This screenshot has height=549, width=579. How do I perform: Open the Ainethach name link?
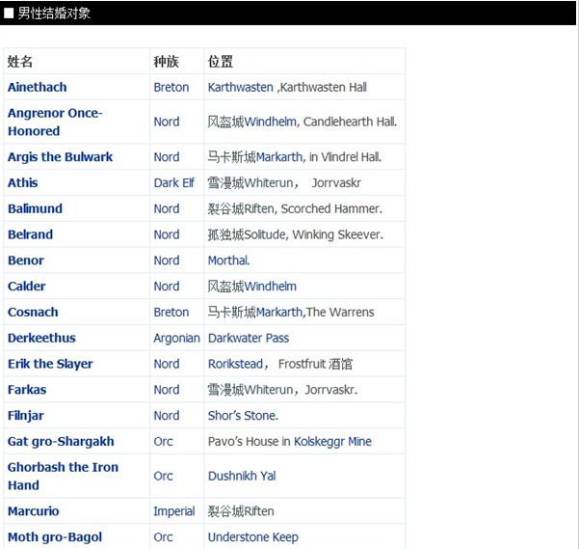[x=38, y=87]
